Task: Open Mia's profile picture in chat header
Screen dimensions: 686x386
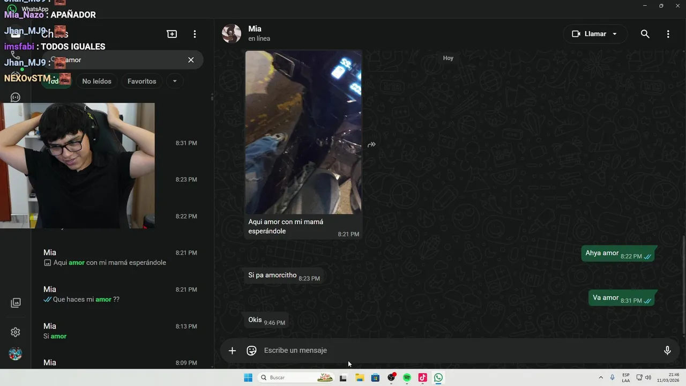Action: 232,34
